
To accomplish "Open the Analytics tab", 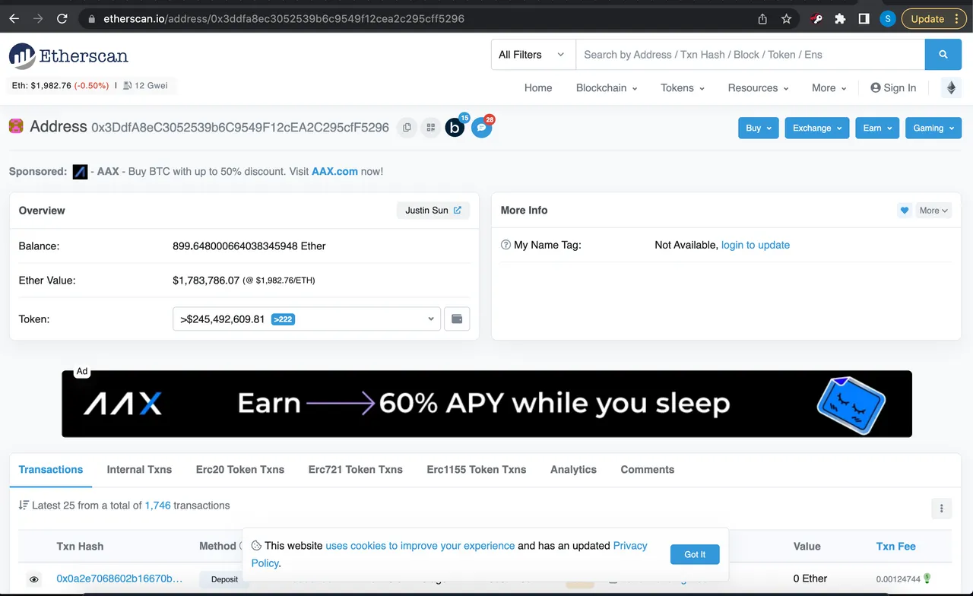I will click(573, 470).
